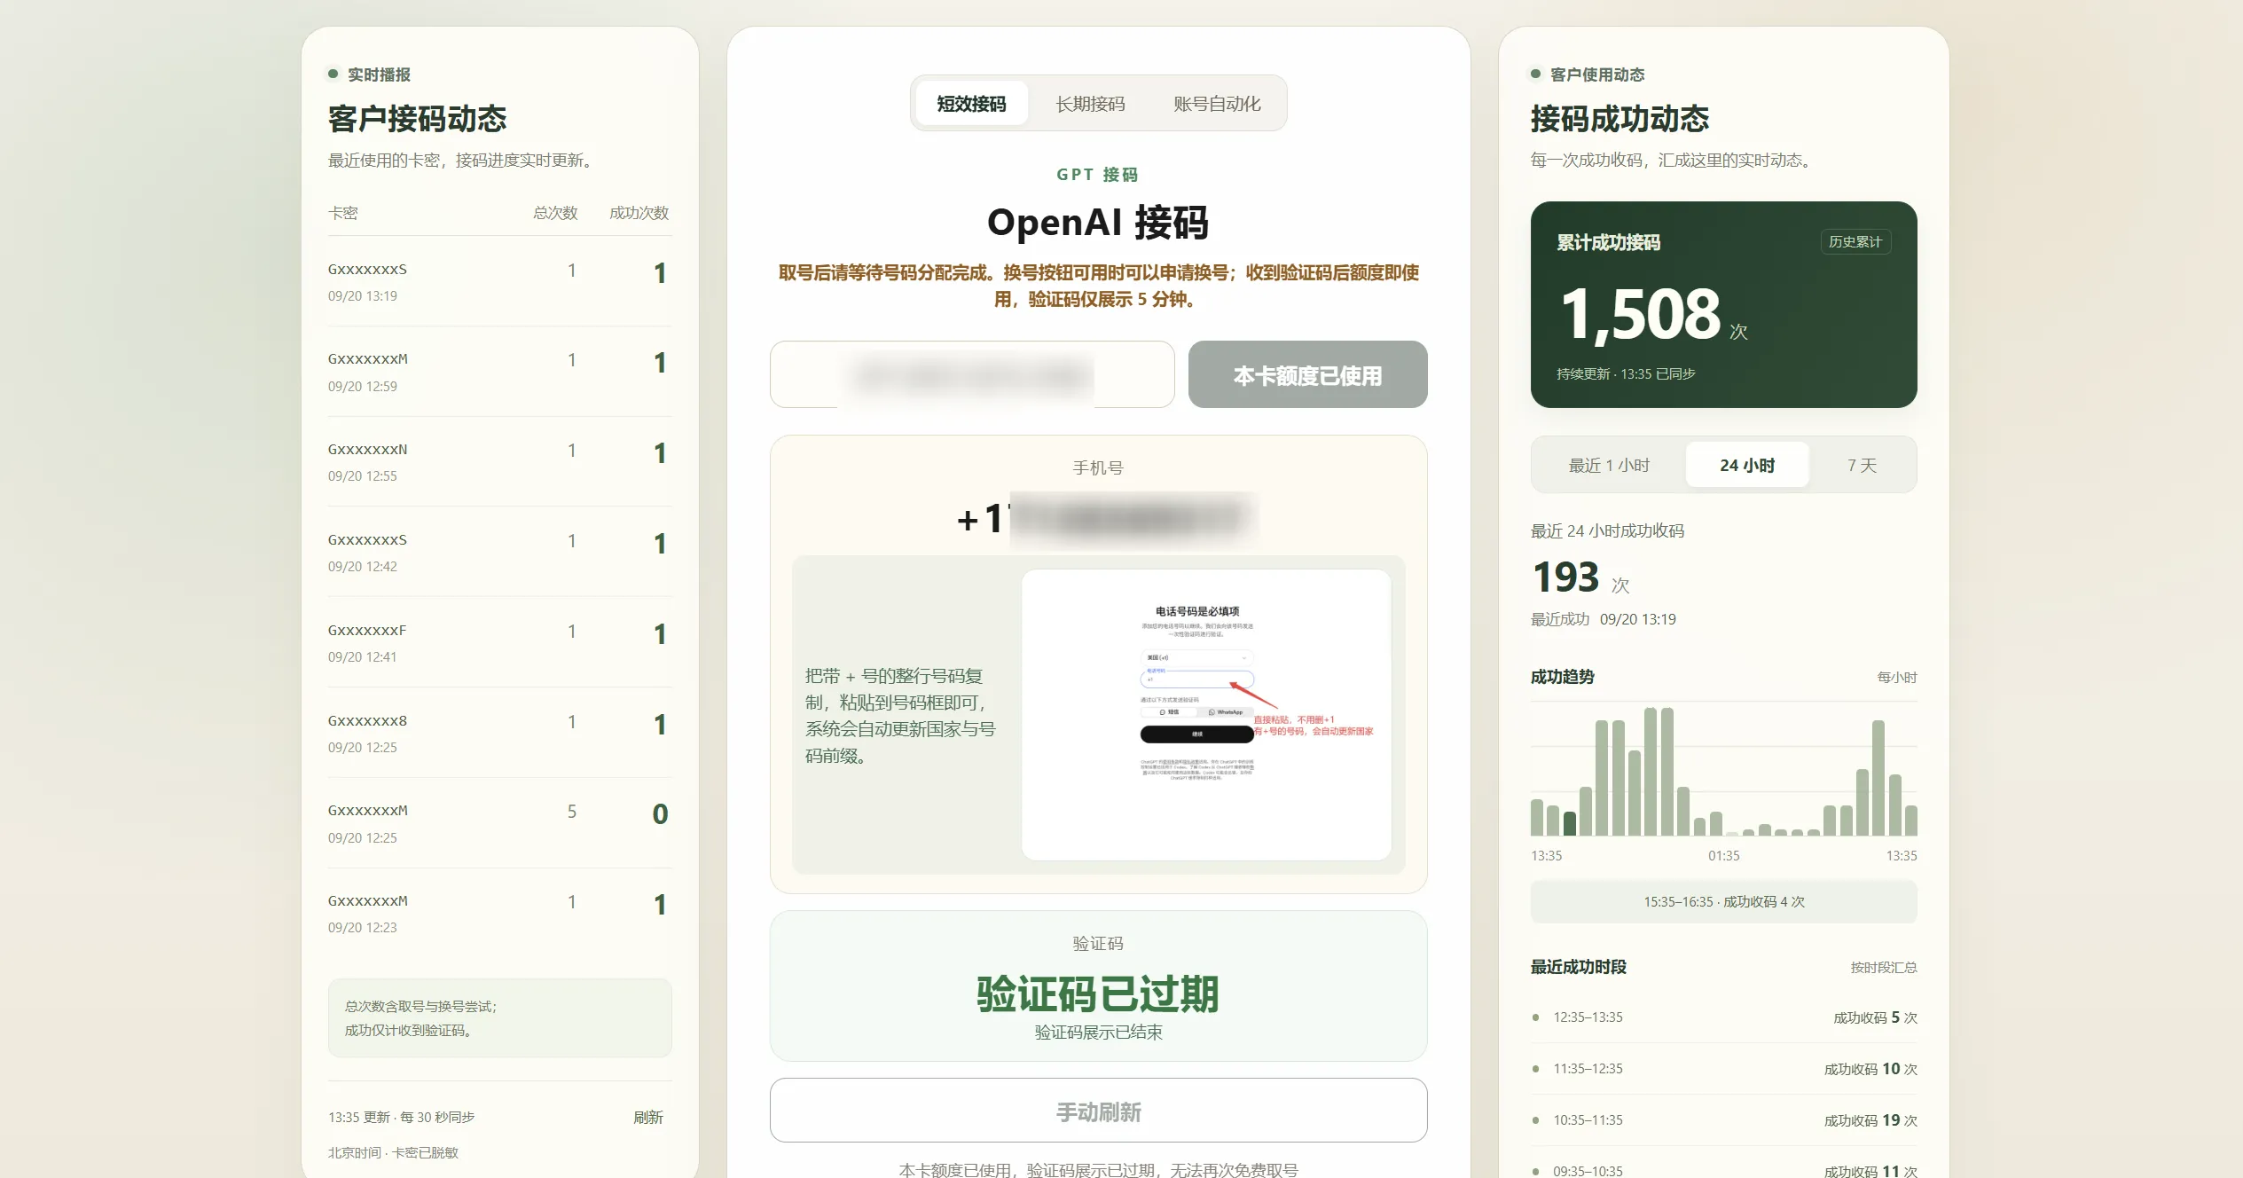Click the dark highlighted bar in the trend chart

pyautogui.click(x=1570, y=823)
